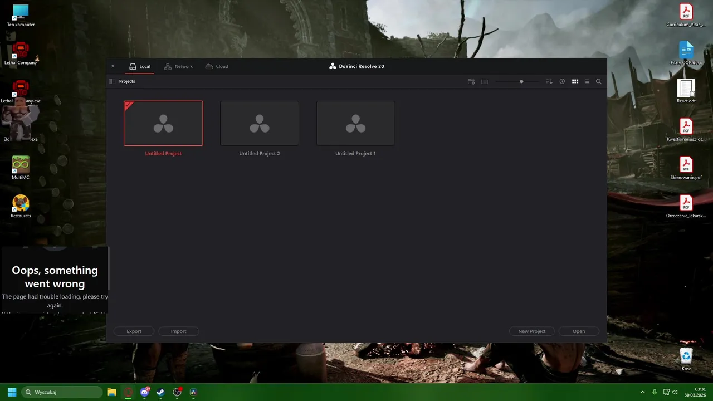The width and height of the screenshot is (713, 401).
Task: Click the microphone tray icon
Action: coord(655,392)
